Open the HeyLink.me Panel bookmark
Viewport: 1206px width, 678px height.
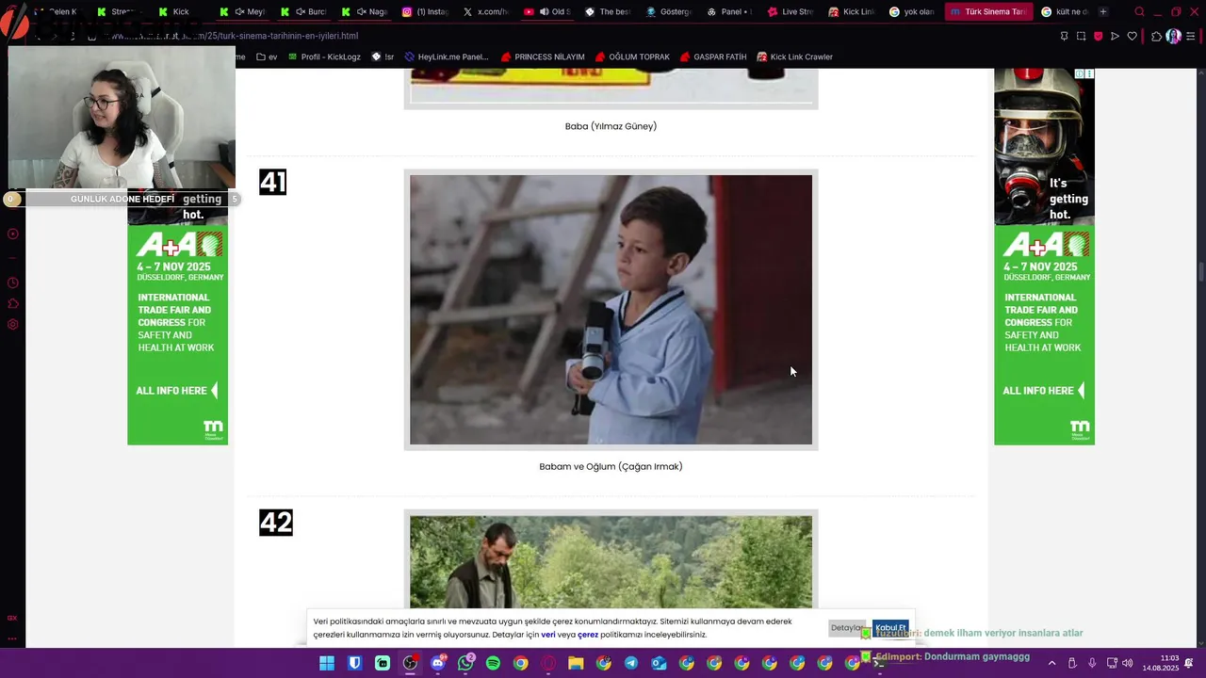(x=447, y=56)
